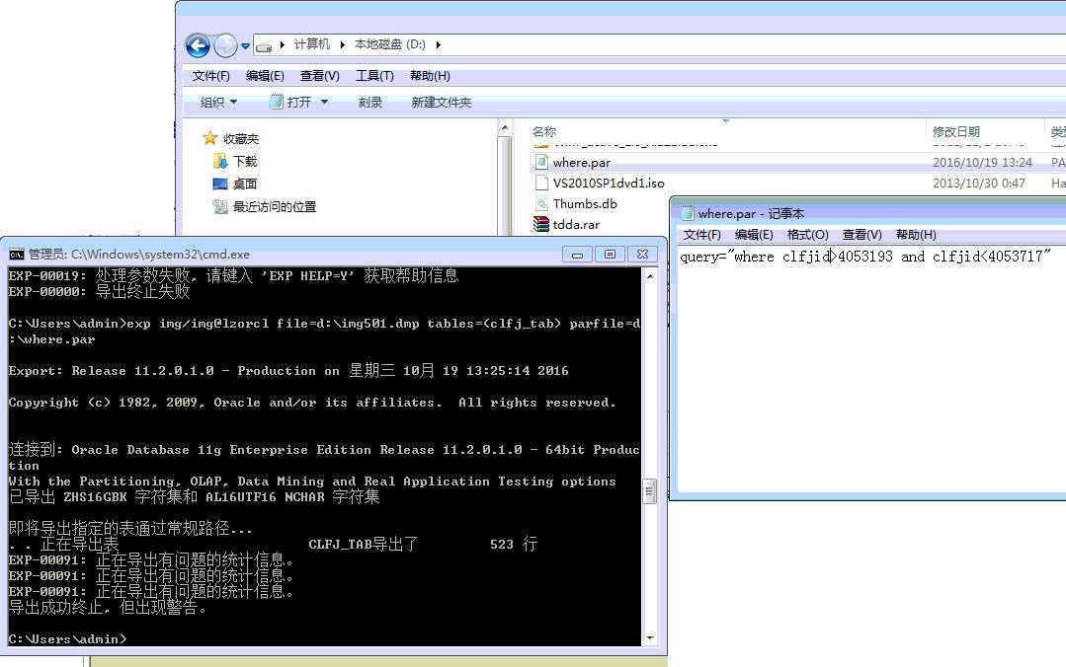Click the Thumbs.db file icon

pos(541,203)
